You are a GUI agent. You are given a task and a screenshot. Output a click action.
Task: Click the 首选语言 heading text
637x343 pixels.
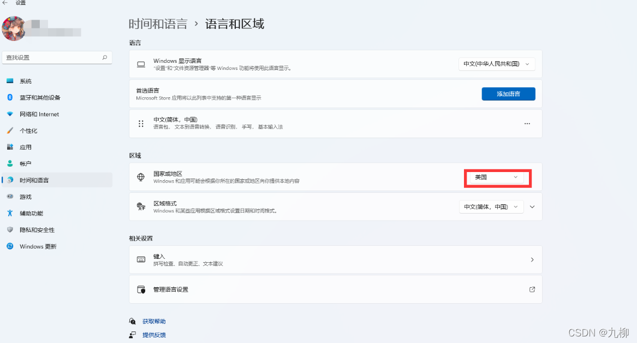click(147, 90)
